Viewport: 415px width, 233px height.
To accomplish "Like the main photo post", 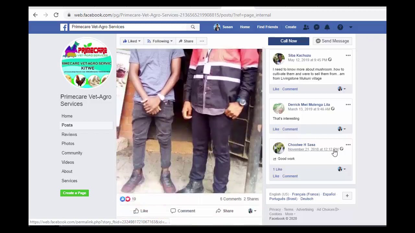I will 141,211.
